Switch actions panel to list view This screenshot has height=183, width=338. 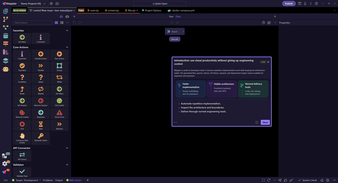62,22
